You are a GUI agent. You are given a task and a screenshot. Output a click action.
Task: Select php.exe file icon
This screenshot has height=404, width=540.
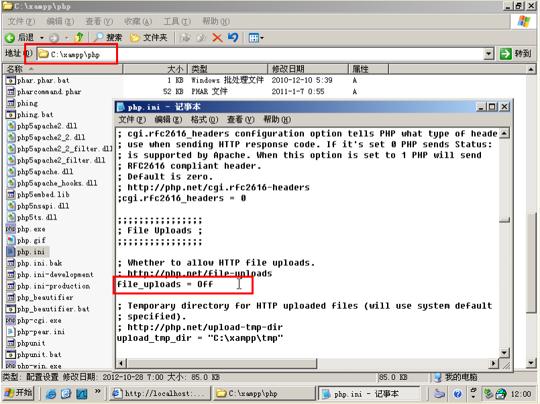(11, 229)
